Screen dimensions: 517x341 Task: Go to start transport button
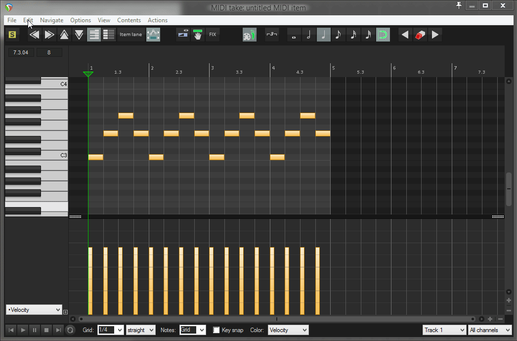click(x=11, y=330)
